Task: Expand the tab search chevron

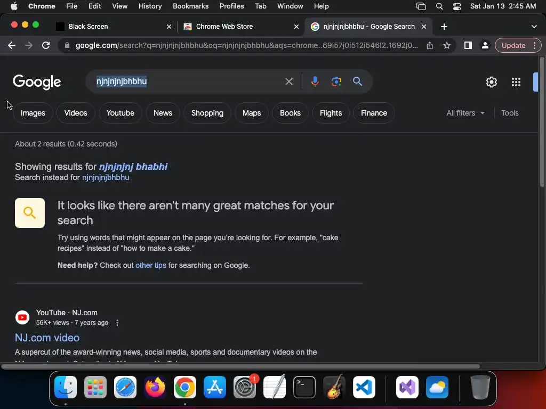Action: 534,27
